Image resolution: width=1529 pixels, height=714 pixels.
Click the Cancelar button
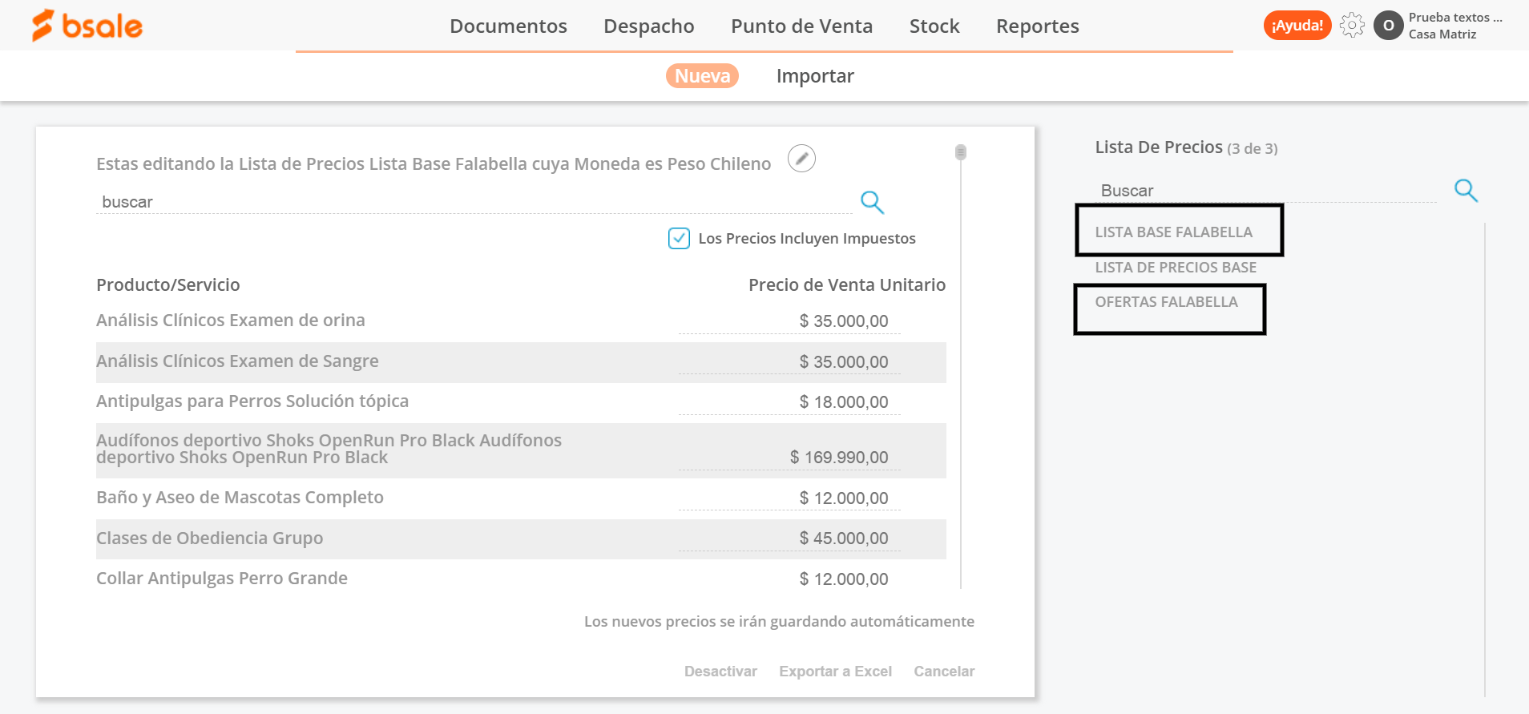[944, 672]
